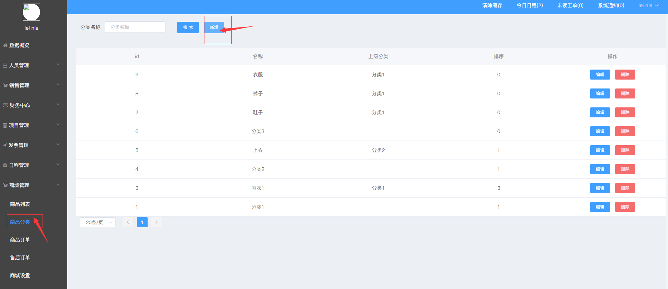The image size is (668, 289).
Task: Delete the 分类2 row with id 4
Action: click(x=625, y=169)
